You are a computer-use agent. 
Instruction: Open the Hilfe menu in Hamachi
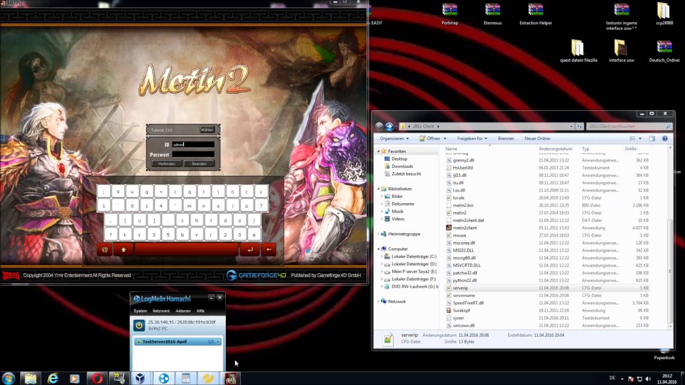201,311
